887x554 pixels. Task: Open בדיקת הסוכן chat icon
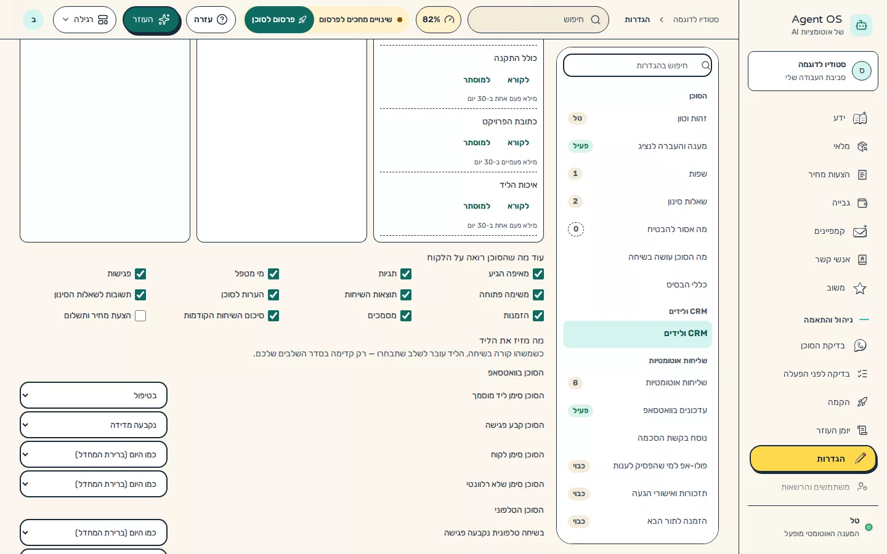pos(861,346)
